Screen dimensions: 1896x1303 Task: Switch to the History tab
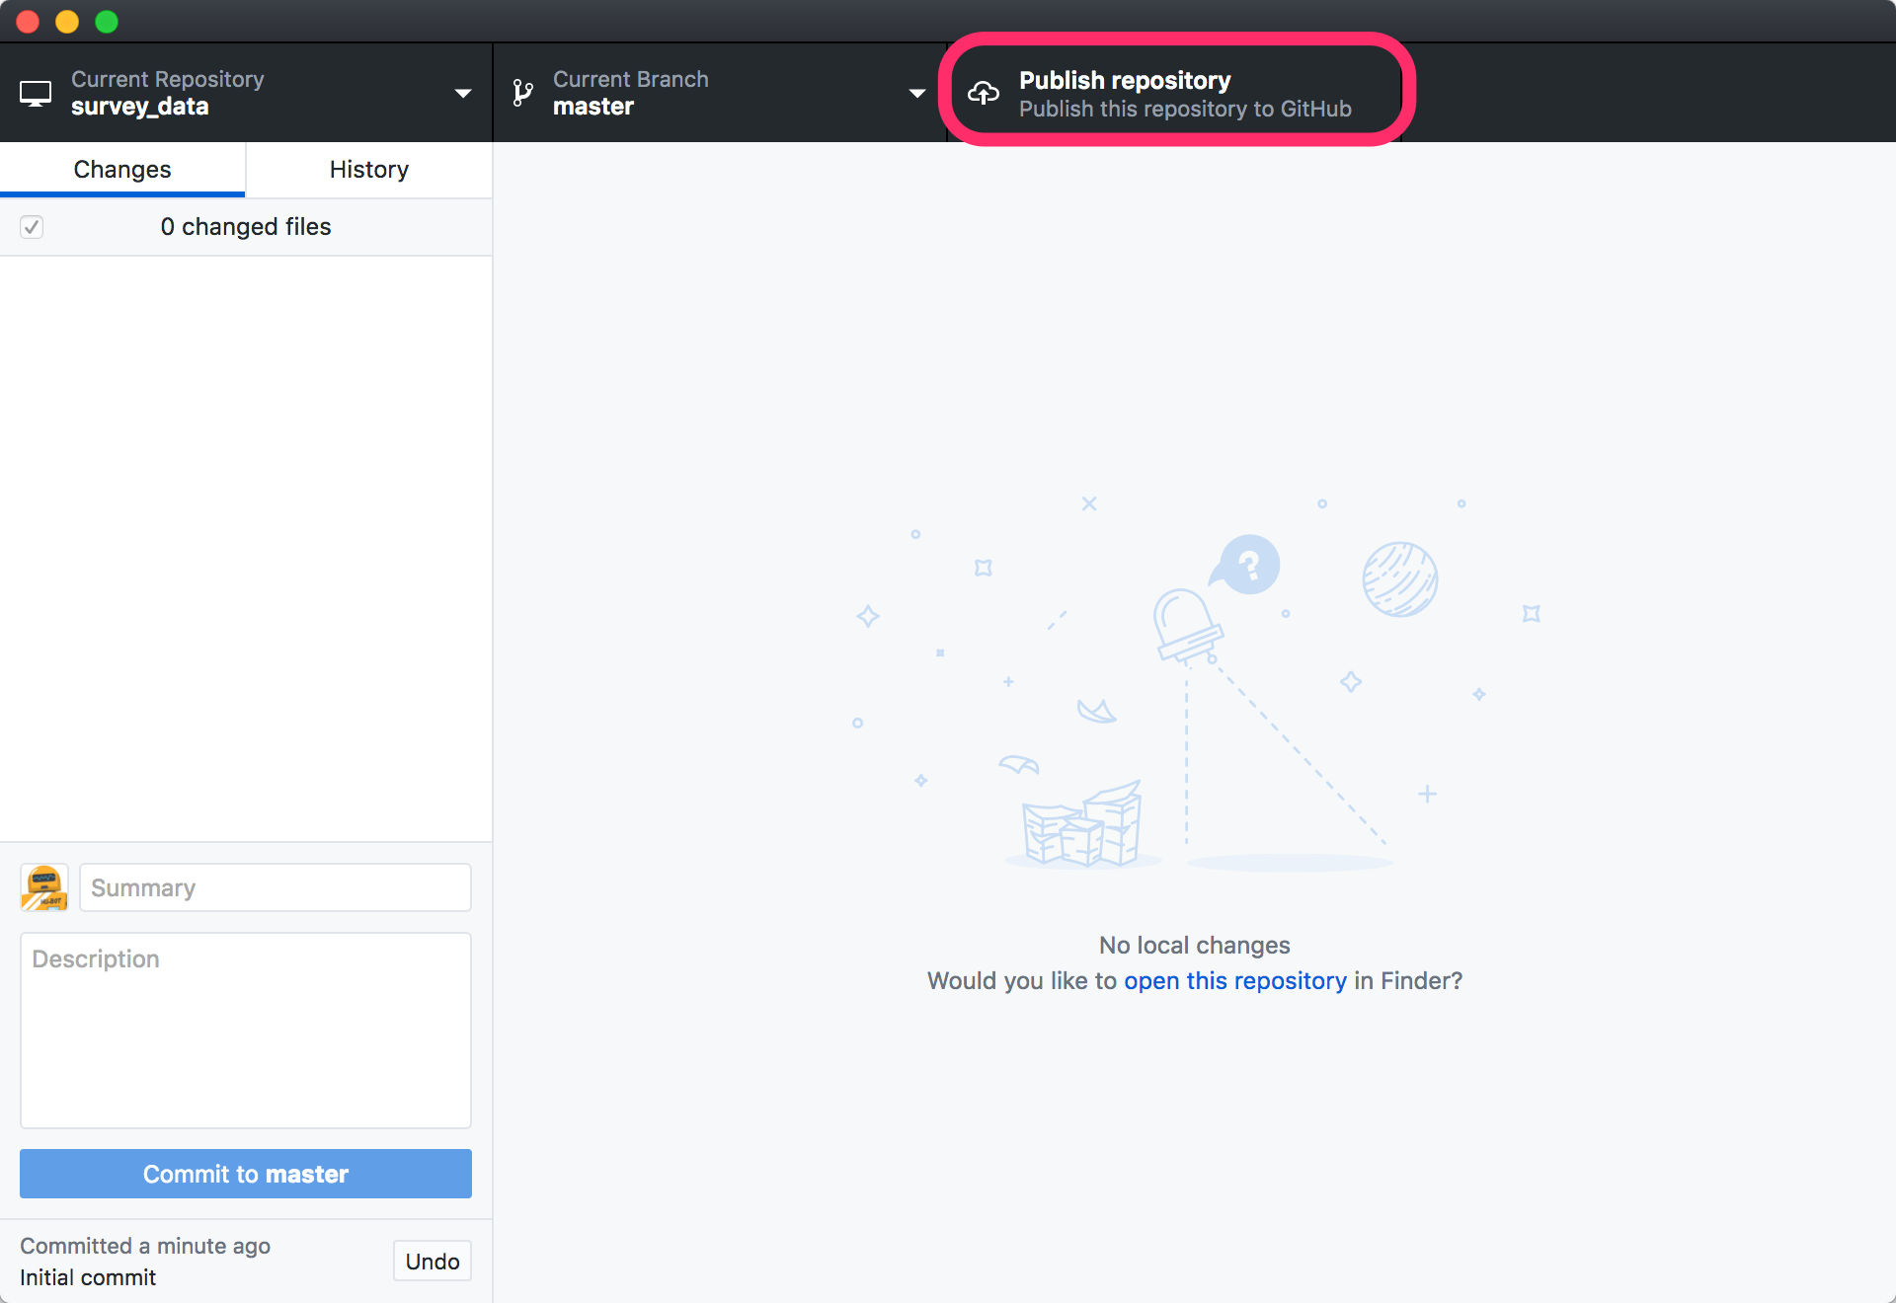[369, 170]
